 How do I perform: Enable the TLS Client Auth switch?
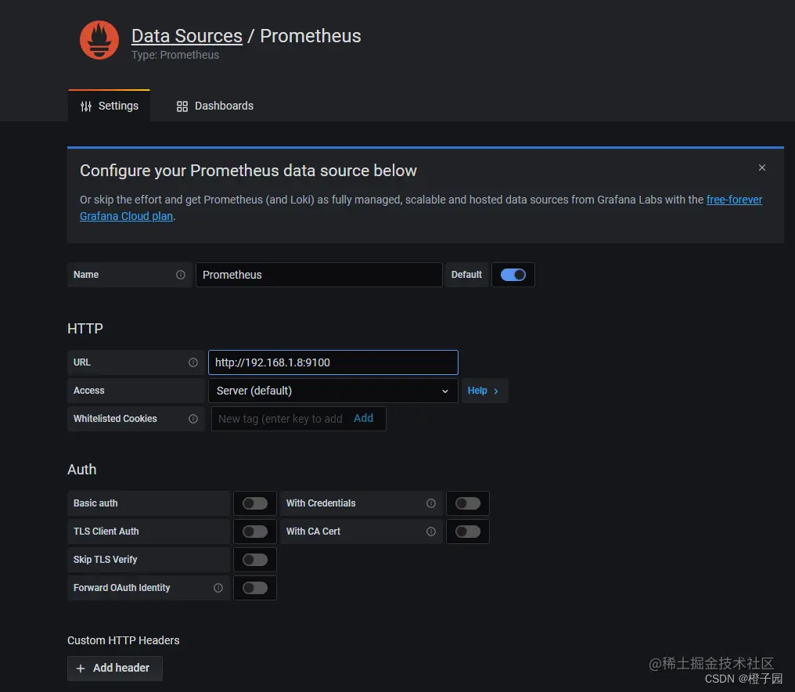click(254, 532)
